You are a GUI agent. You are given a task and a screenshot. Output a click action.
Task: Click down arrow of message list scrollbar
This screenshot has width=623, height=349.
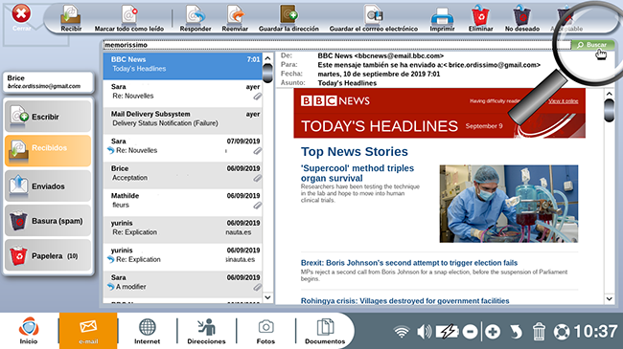pyautogui.click(x=267, y=297)
